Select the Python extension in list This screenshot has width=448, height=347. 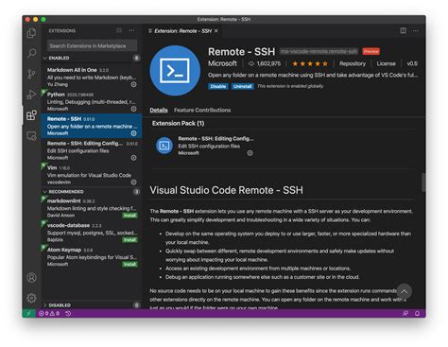tap(92, 101)
